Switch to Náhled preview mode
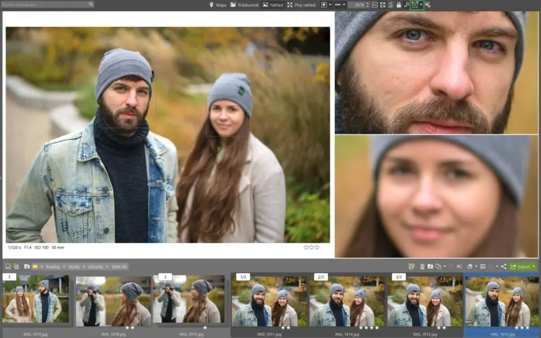The image size is (541, 338). pos(272,5)
